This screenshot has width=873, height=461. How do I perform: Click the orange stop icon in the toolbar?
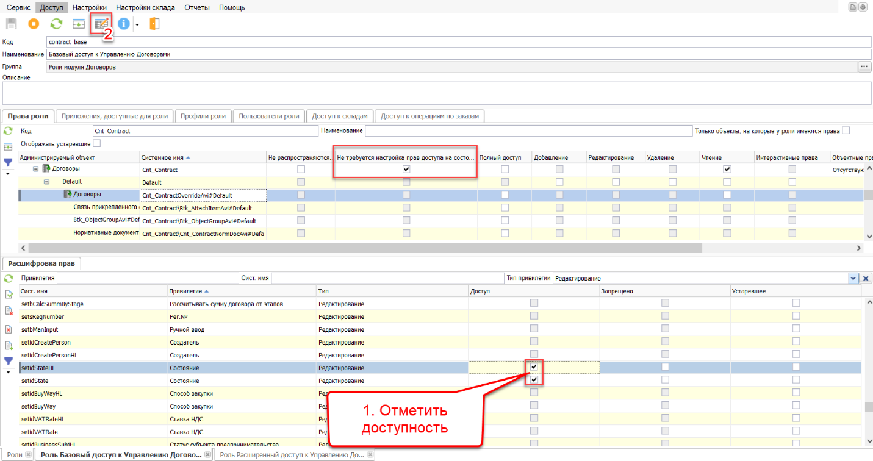tap(34, 24)
